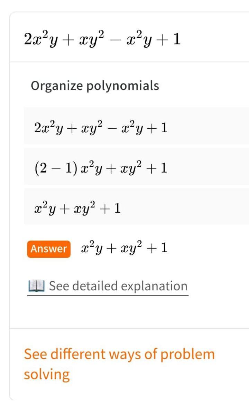Click the Organize polynomials heading
249x408 pixels.
[95, 86]
